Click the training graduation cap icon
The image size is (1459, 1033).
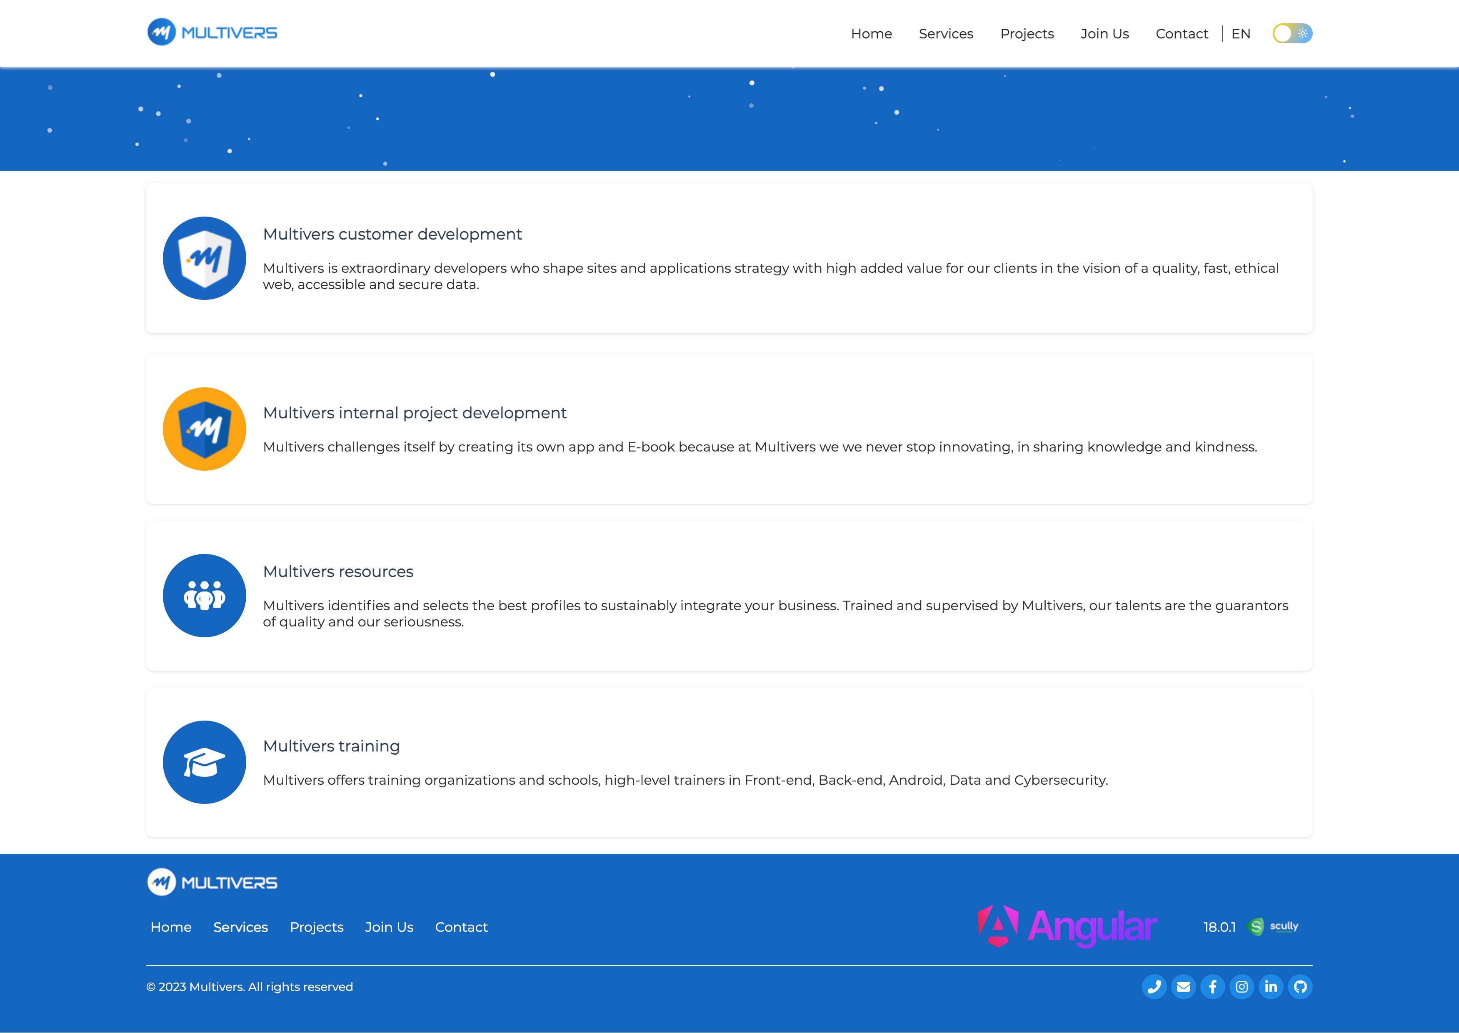click(x=204, y=762)
